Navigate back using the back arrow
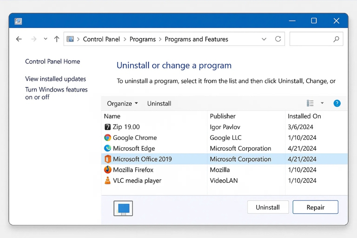 19,39
